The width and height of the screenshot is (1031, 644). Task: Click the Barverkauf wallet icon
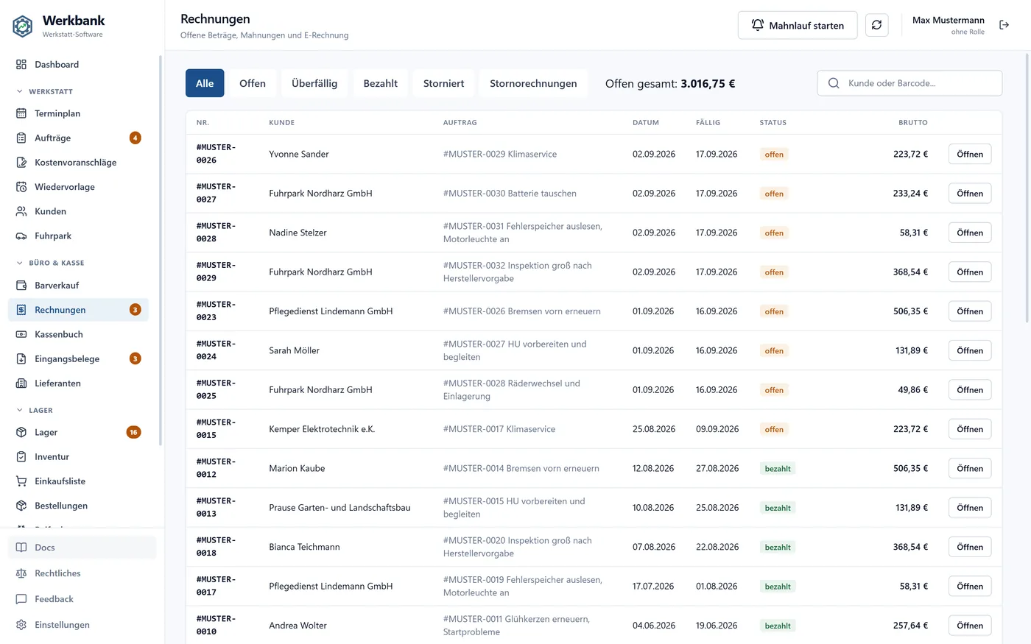[21, 286]
